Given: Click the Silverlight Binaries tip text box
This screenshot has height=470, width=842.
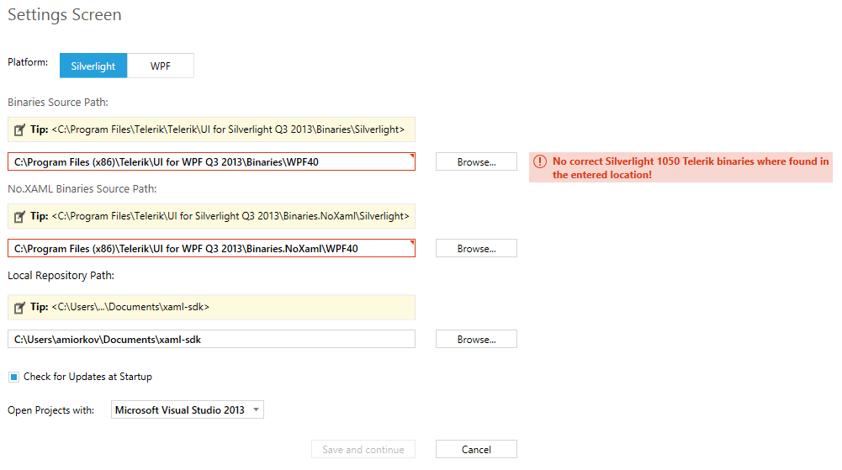Looking at the screenshot, I should point(212,129).
